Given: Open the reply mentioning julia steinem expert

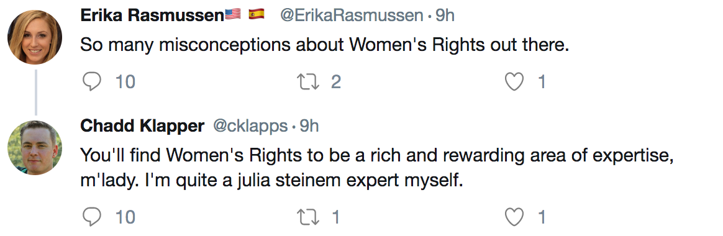Looking at the screenshot, I should coord(375,168).
